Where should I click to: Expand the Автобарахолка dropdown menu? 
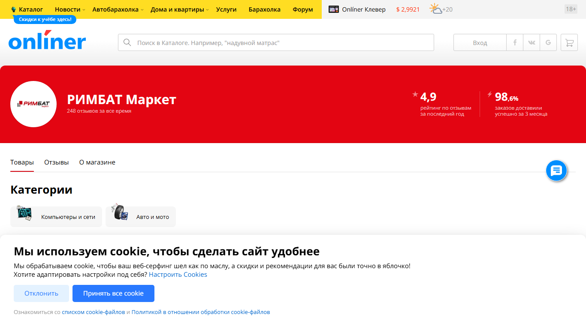pyautogui.click(x=118, y=9)
